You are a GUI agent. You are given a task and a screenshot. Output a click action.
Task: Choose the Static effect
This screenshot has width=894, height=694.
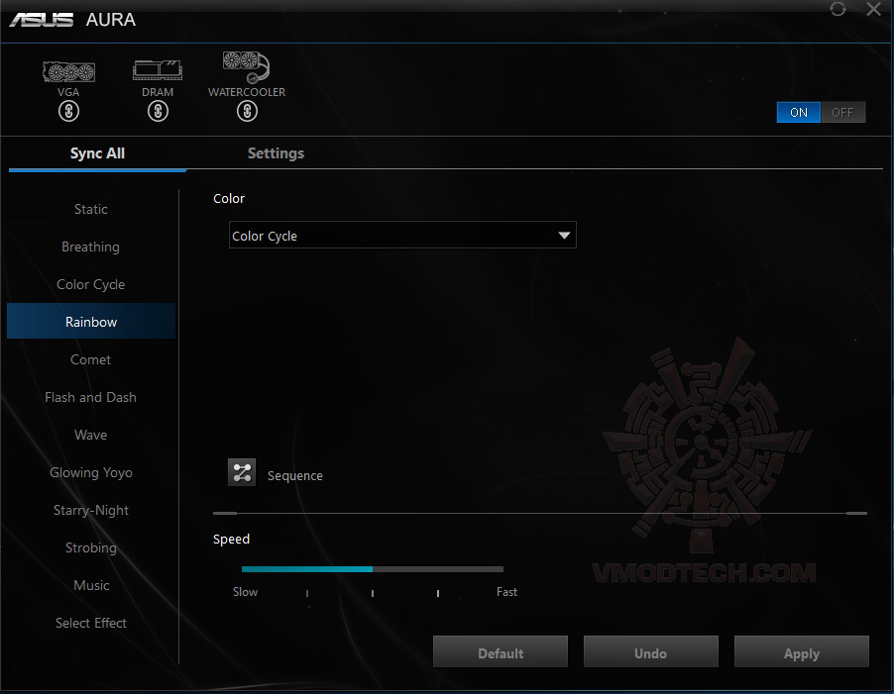(x=90, y=209)
